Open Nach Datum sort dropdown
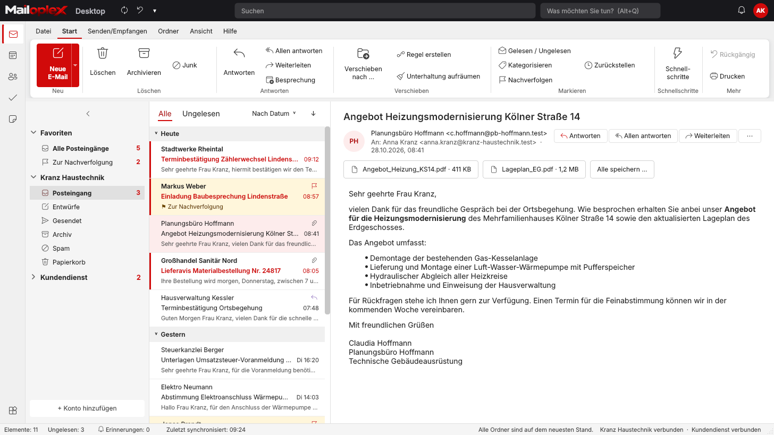The height and width of the screenshot is (435, 774). [274, 114]
